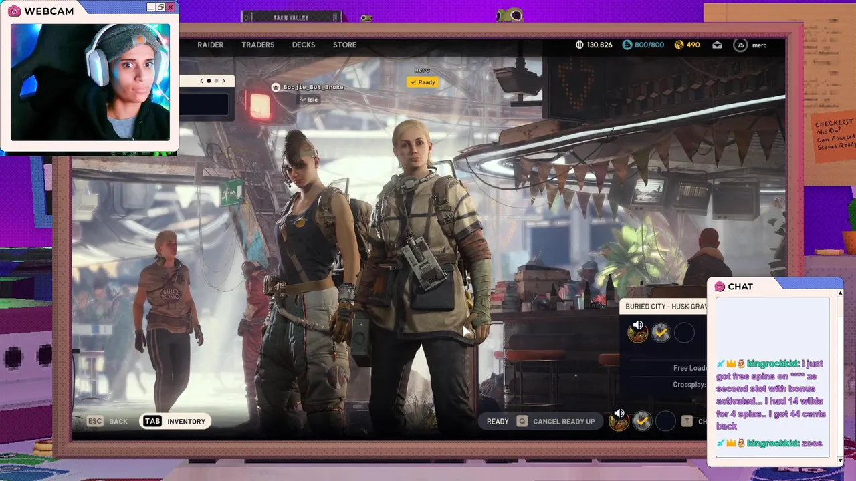This screenshot has height=481, width=856.
Task: Click the yellow Ready status badge
Action: (x=422, y=82)
